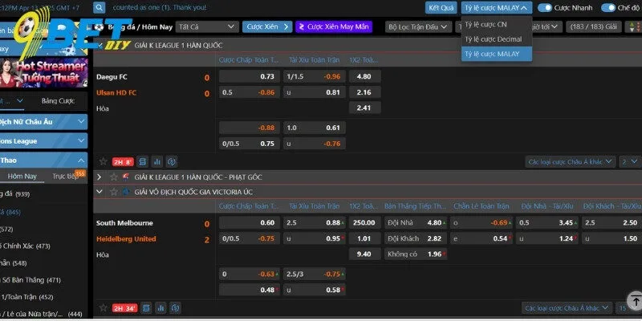Select odd/even 'e' odds 0.54
This screenshot has width=642, height=321.
tap(481, 238)
